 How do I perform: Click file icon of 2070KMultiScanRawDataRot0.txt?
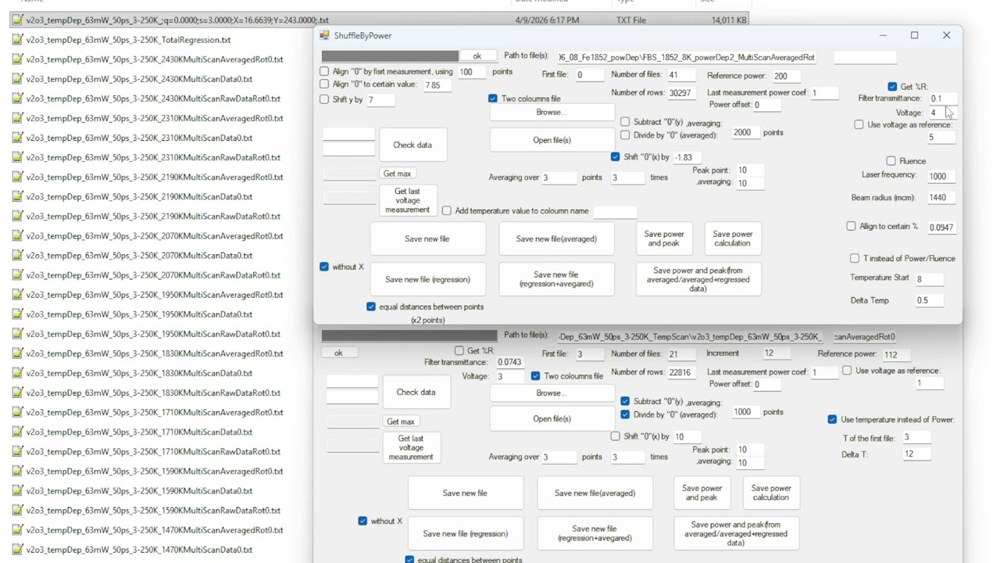[x=17, y=274]
